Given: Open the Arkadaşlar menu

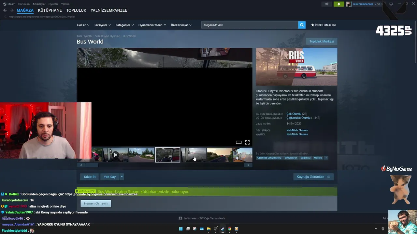Looking at the screenshot, I should 39,4.
